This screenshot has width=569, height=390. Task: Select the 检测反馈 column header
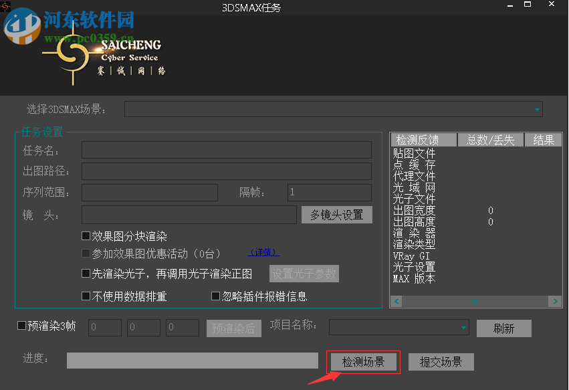423,139
